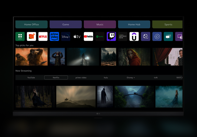Launch the YouTube app icon
197x137 pixels.
88,37
